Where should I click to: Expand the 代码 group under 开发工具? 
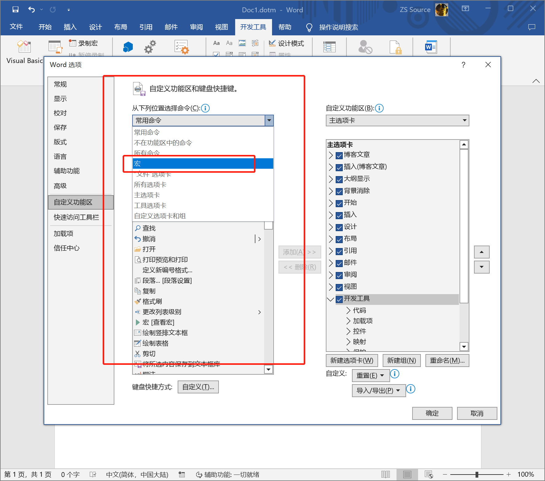coord(348,310)
